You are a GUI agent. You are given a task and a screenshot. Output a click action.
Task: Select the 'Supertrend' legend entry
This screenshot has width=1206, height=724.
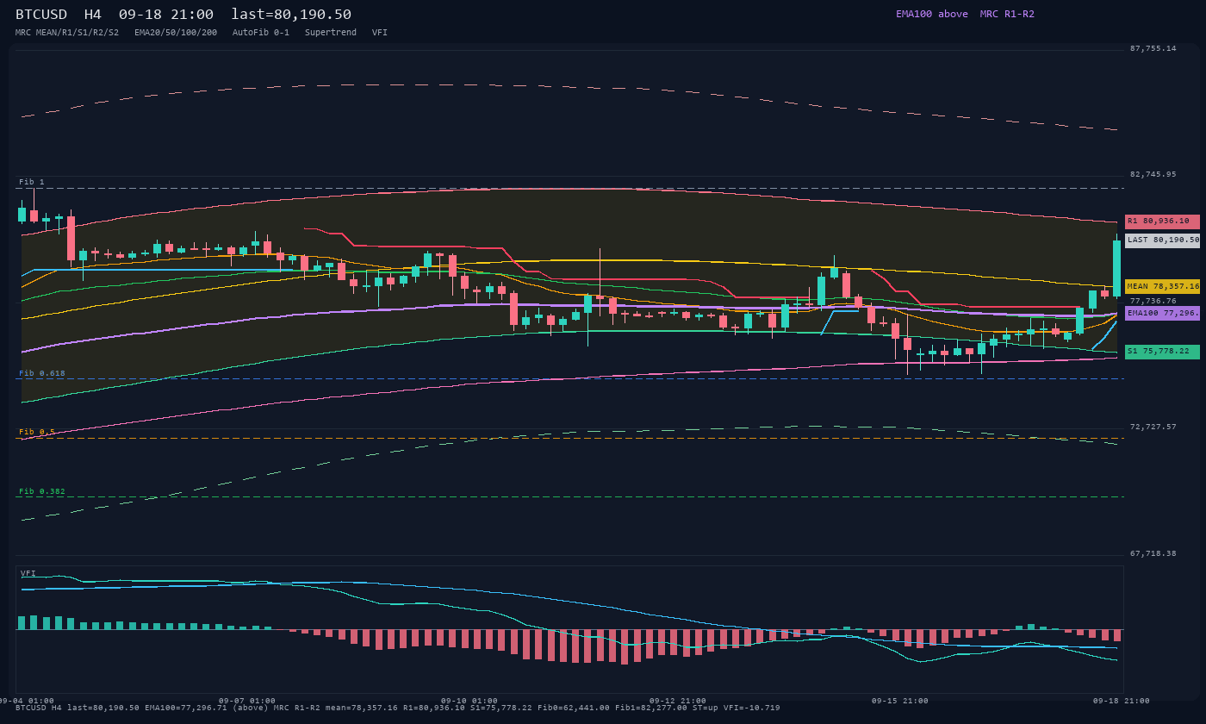tap(331, 33)
